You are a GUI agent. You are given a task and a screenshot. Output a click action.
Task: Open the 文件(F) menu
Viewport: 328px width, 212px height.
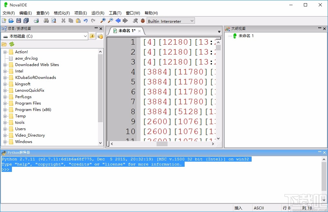click(9, 13)
